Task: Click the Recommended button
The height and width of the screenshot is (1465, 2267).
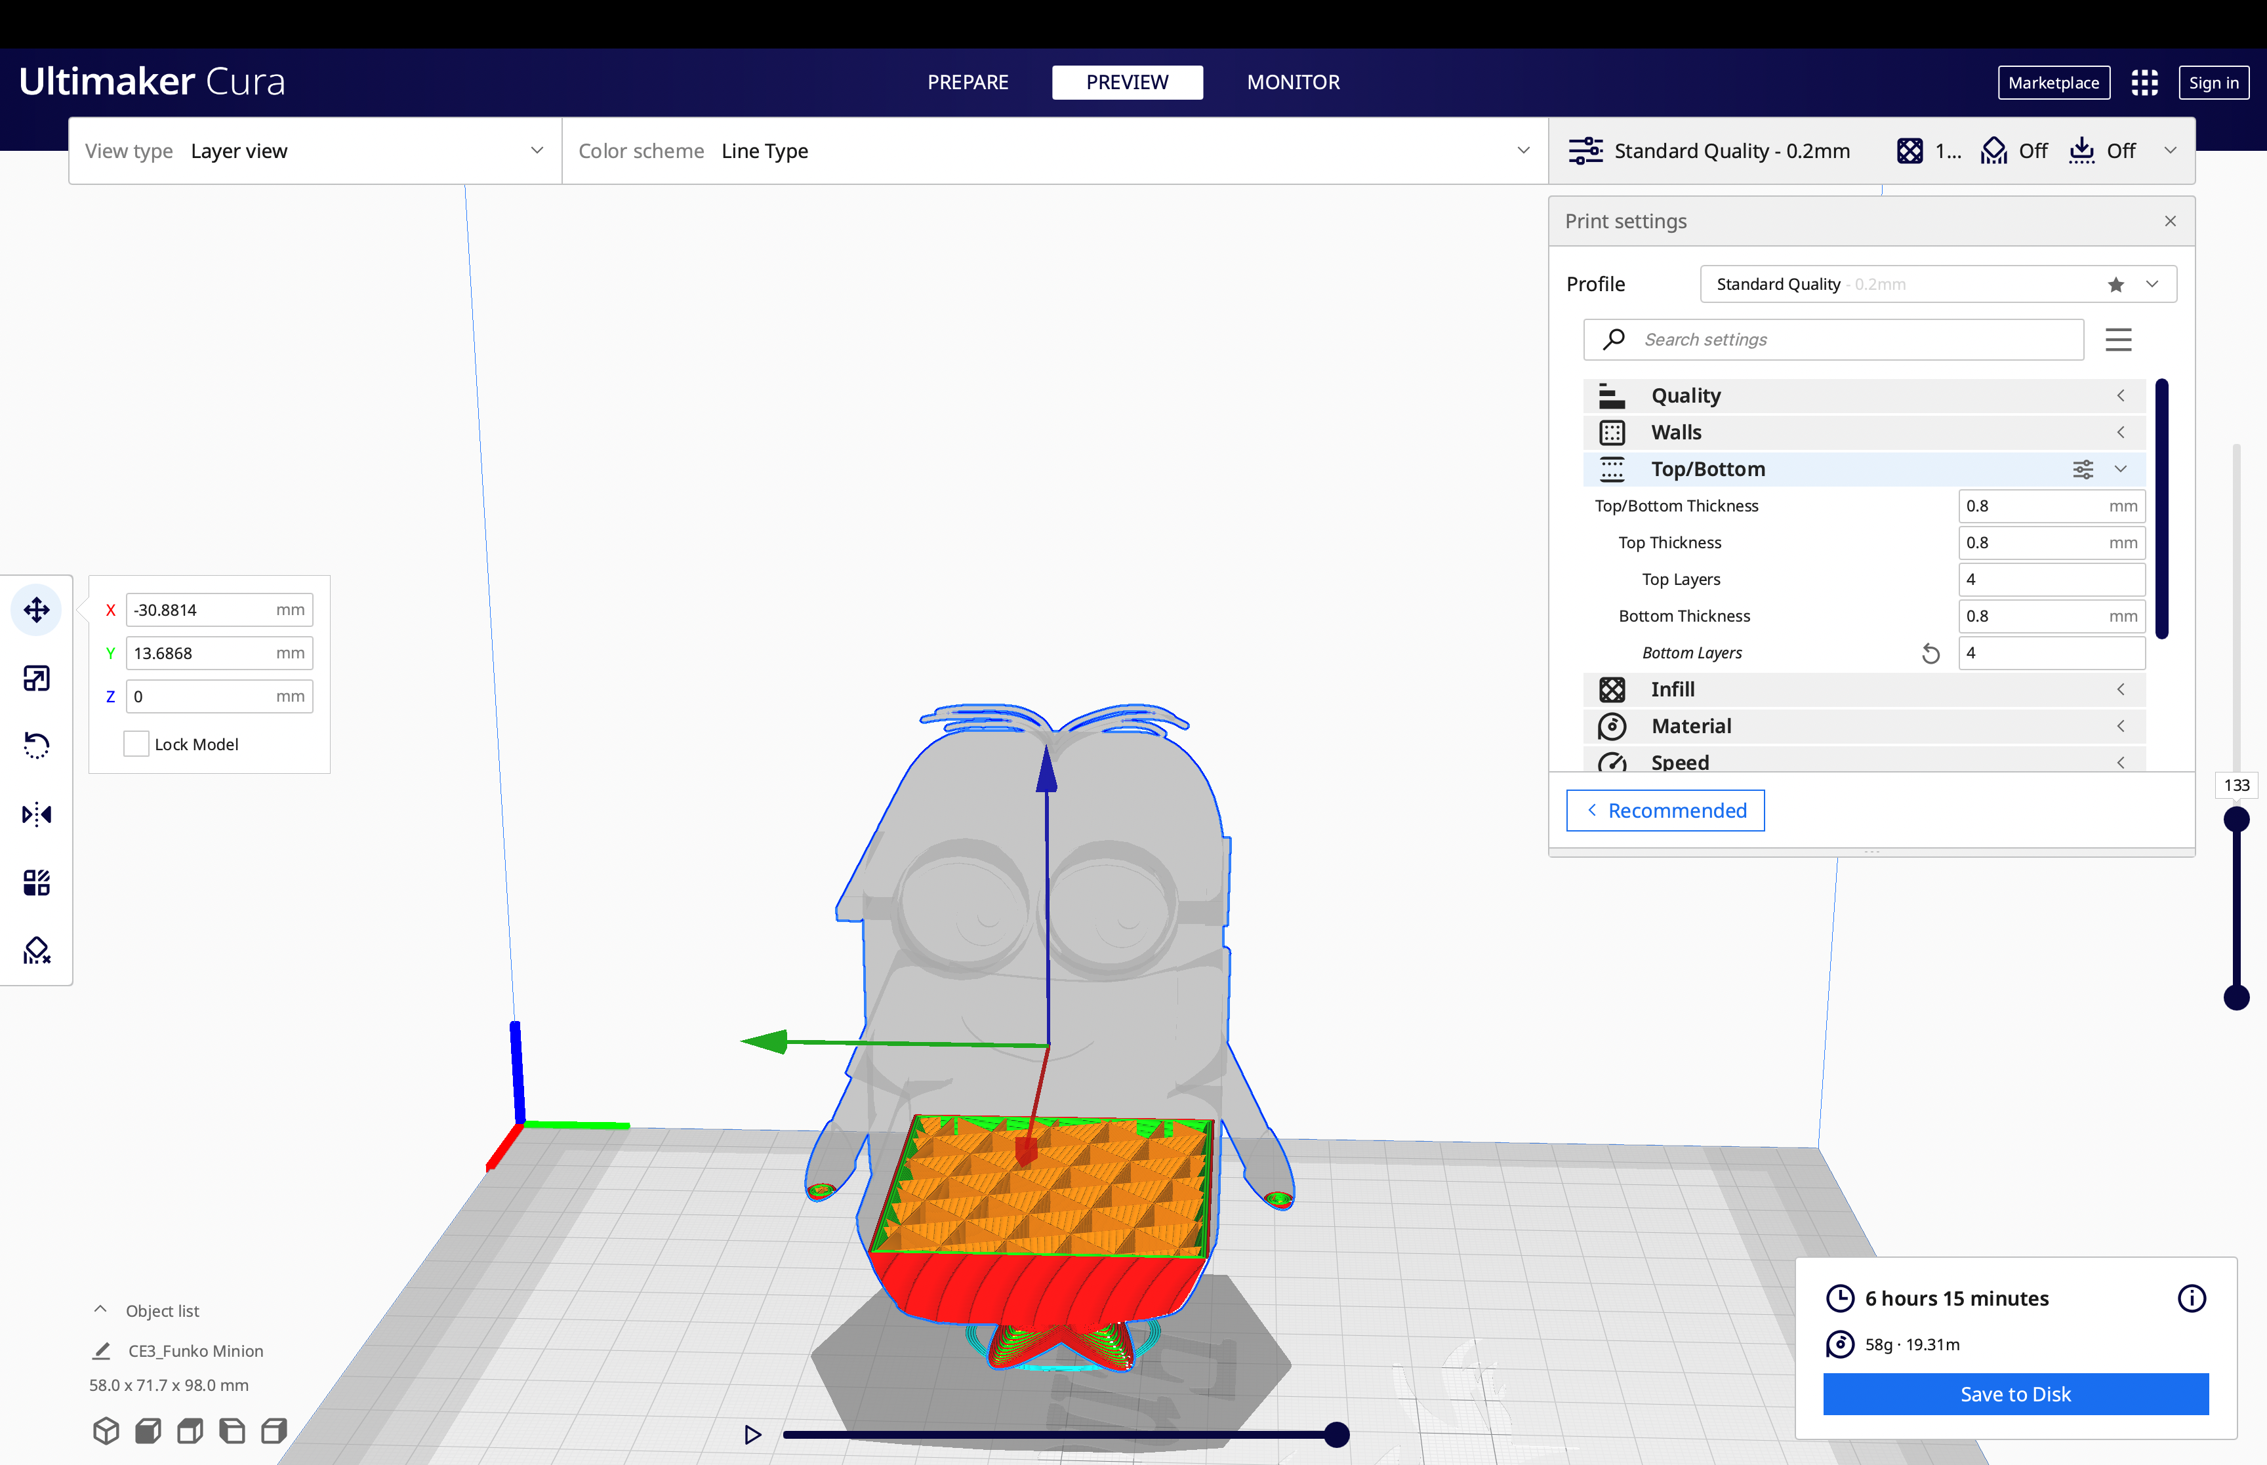Action: pyautogui.click(x=1665, y=811)
